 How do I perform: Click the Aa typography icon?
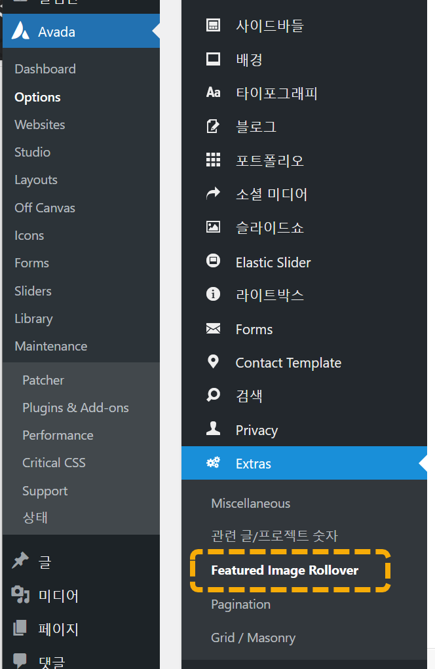[213, 92]
